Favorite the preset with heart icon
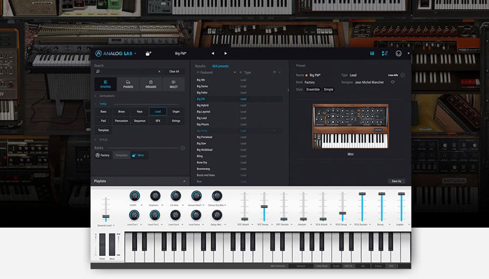Screen dimensions: 489x279 point(393,82)
